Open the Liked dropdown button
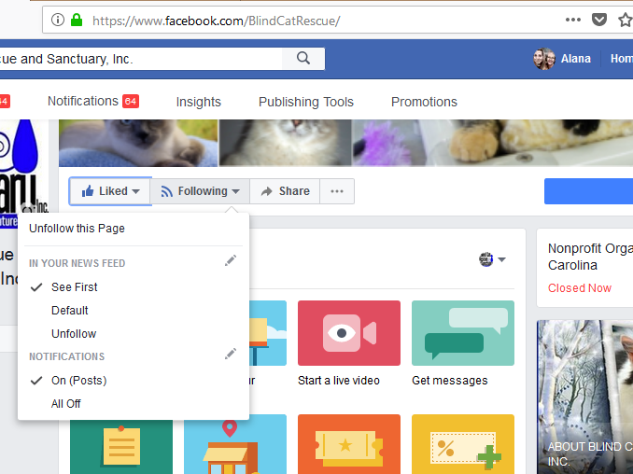 110,191
